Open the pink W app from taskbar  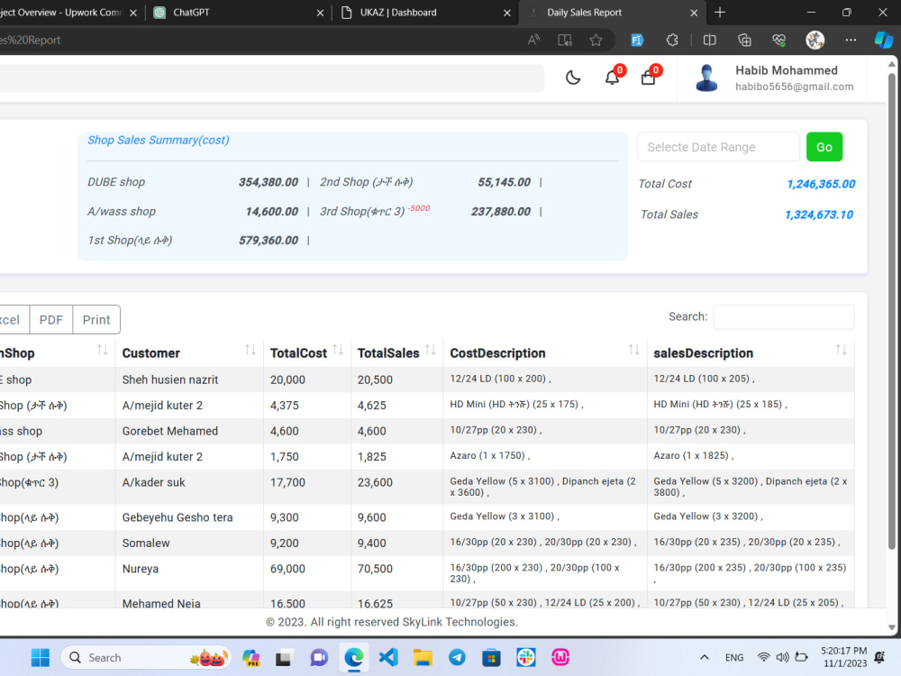560,658
